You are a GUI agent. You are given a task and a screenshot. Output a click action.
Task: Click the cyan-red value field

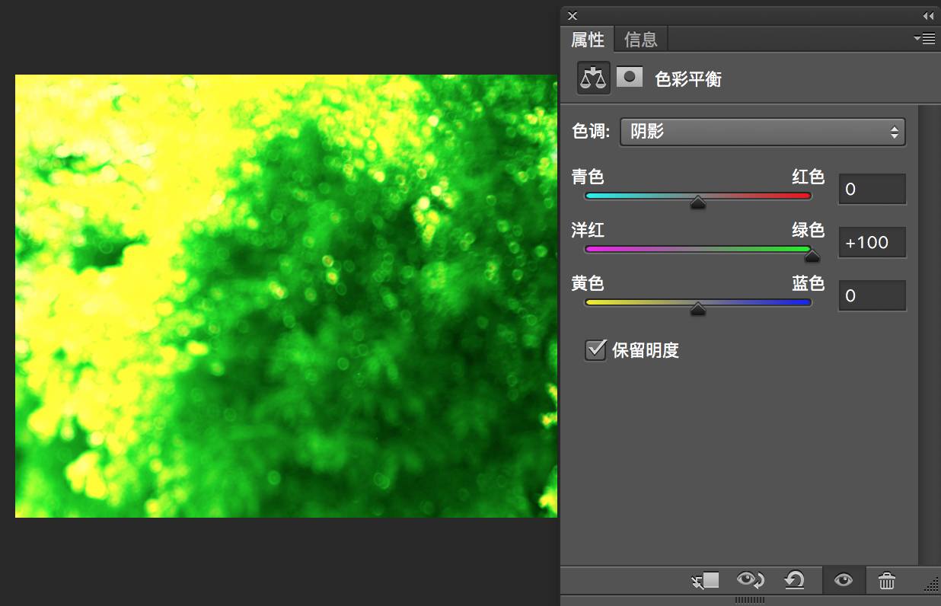point(872,189)
